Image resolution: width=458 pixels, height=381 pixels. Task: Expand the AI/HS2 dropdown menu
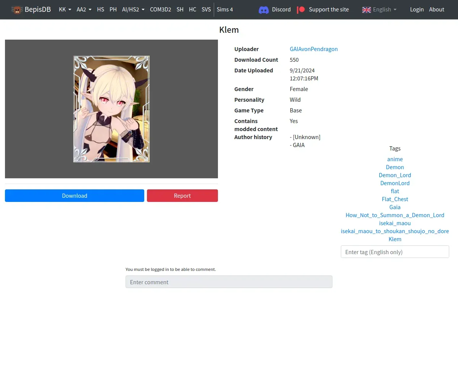133,10
